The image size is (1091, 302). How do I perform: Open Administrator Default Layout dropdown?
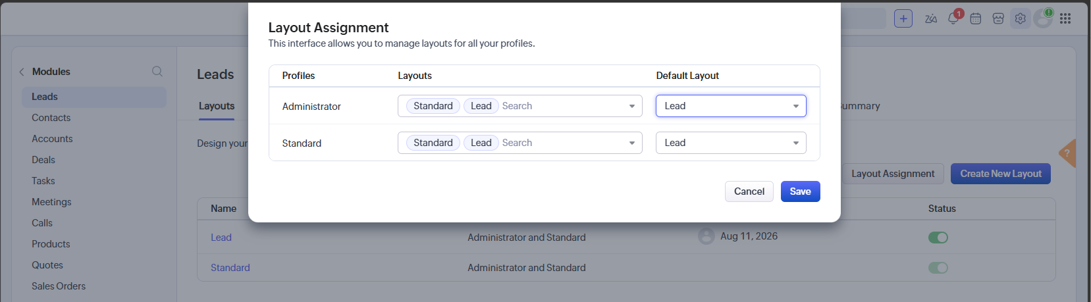pos(731,106)
